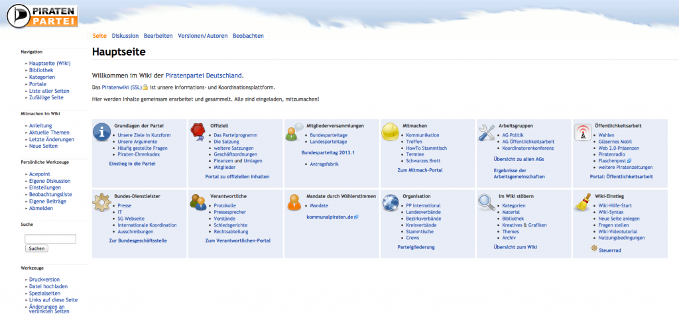
Task: Click the broom icon beside Wiki-Einstieg
Action: [x=582, y=201]
